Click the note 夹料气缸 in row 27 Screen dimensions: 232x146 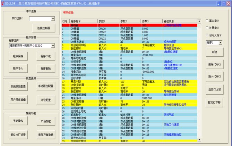click(169, 115)
